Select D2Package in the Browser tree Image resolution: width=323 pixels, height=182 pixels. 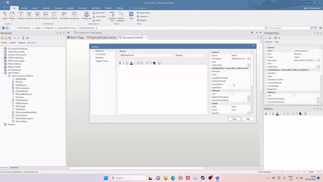point(20,106)
